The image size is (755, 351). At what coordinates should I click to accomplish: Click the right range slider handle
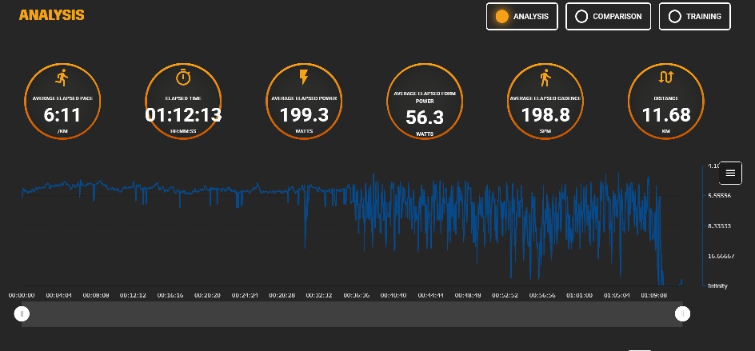682,313
